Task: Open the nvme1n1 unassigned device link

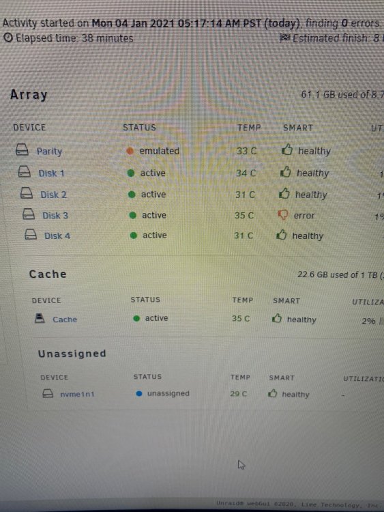Action: pyautogui.click(x=77, y=394)
